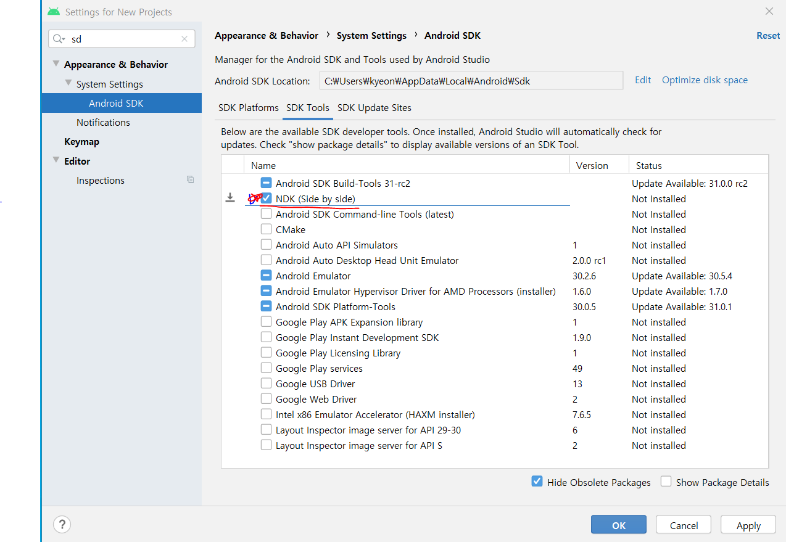Enable Show Package Details checkbox
This screenshot has height=542, width=786.
coord(666,482)
